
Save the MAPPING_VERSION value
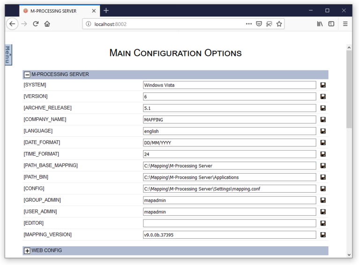click(323, 235)
